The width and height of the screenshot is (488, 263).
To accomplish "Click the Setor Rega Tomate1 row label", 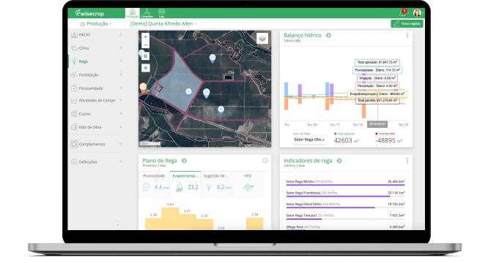I will pos(301,216).
